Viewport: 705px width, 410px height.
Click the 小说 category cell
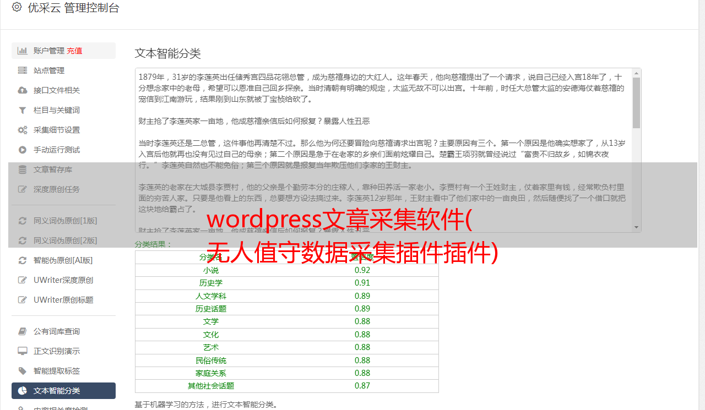(211, 270)
